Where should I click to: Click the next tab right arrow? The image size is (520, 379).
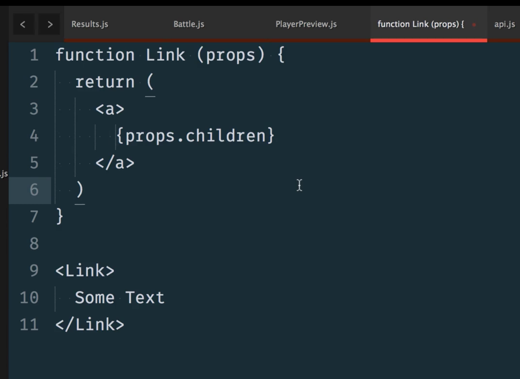[x=50, y=24]
